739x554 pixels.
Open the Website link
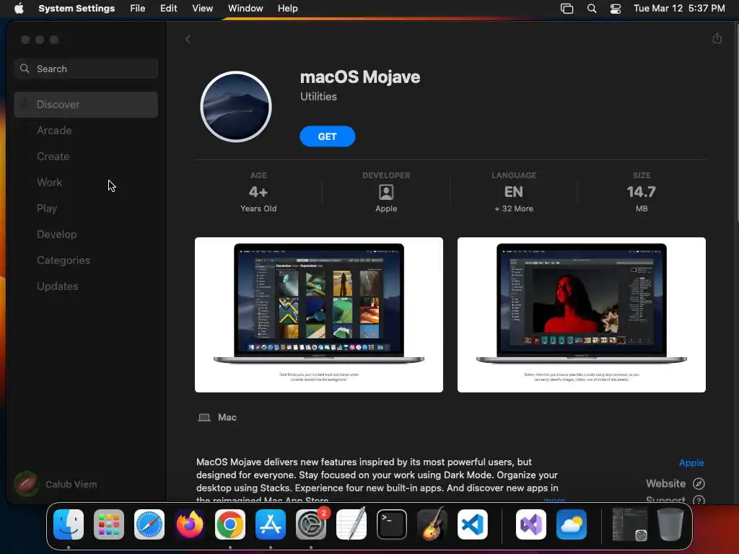pos(665,483)
